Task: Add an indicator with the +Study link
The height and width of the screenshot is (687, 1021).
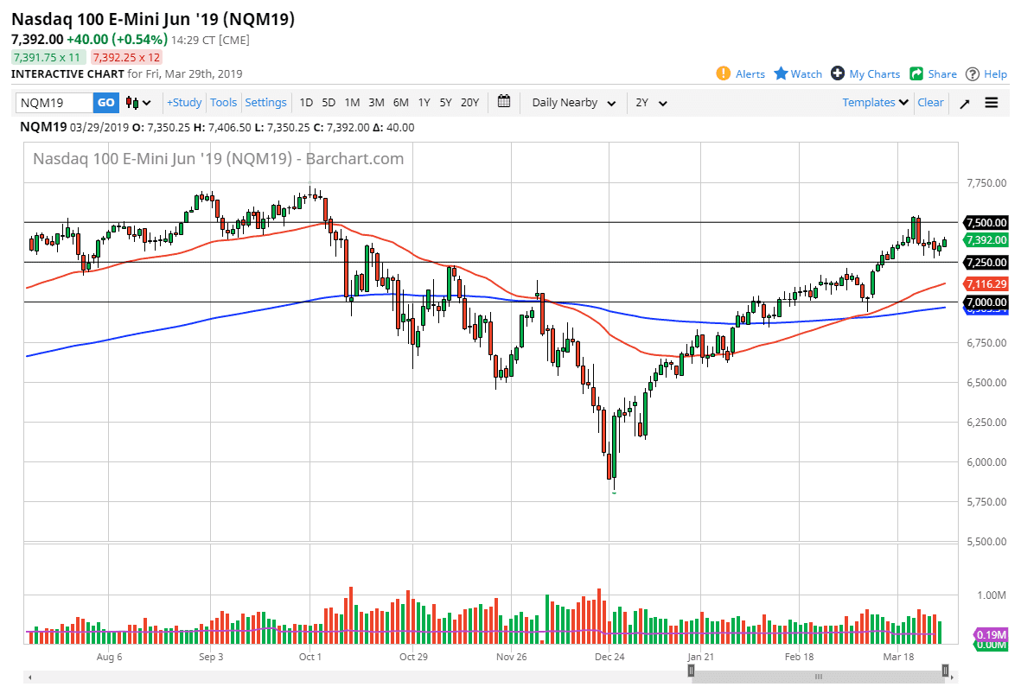Action: click(x=184, y=102)
